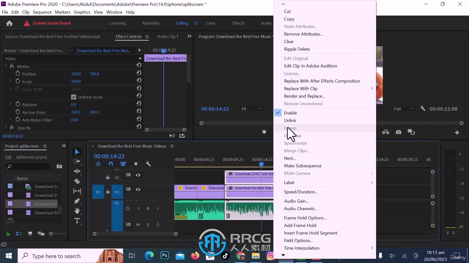Toggle animation stopwatch for Scale
Screen dimensions: 469x263
click(18, 81)
